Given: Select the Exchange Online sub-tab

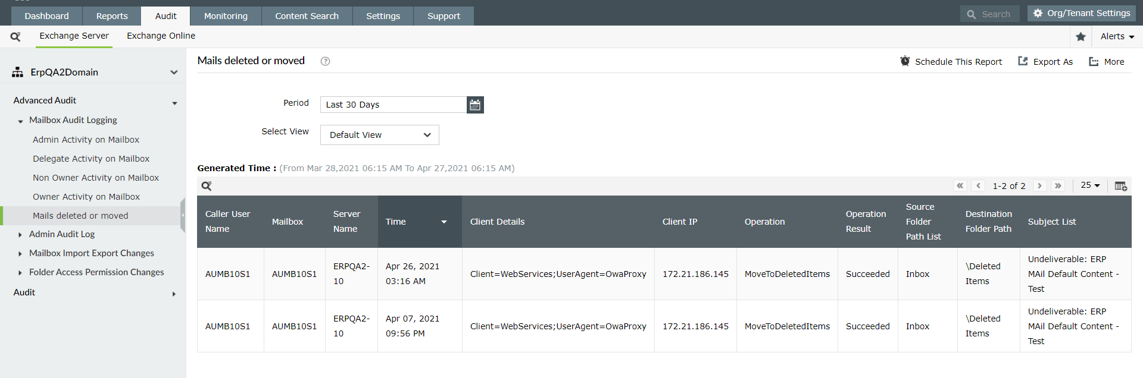Looking at the screenshot, I should 161,36.
